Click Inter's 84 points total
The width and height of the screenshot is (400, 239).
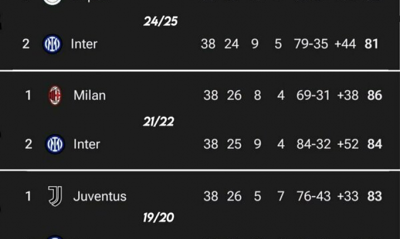pos(374,144)
